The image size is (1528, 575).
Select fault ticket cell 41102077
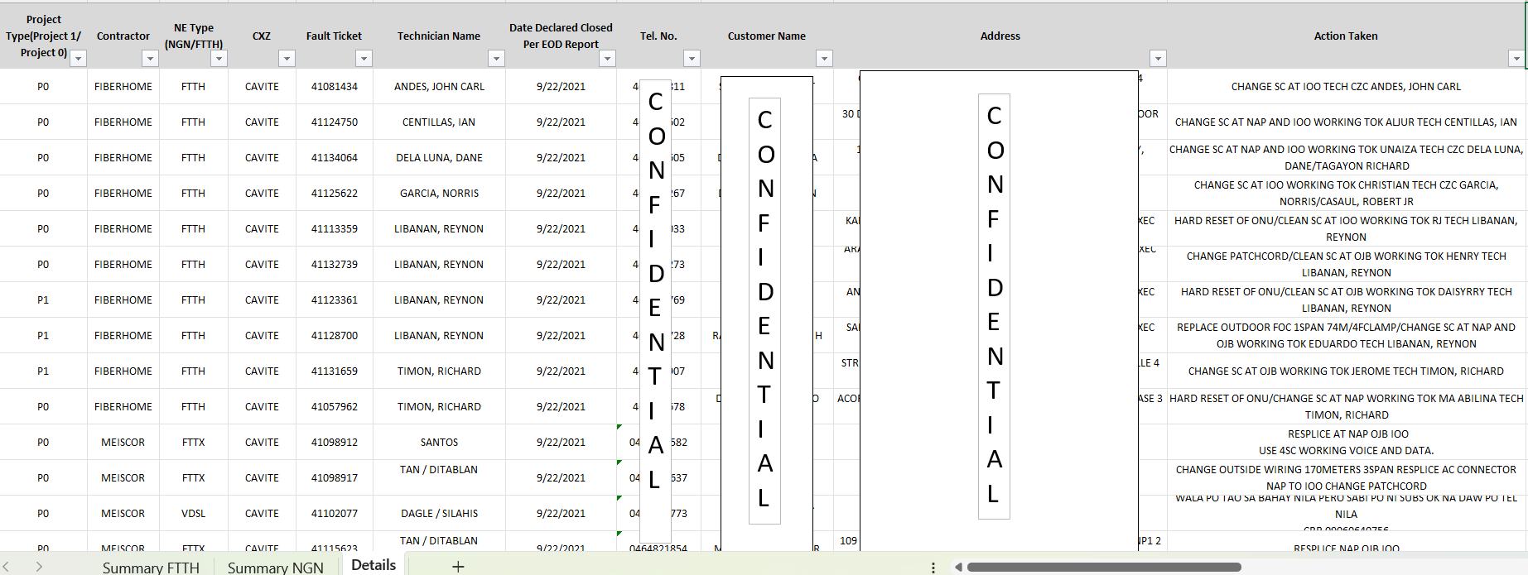click(x=335, y=513)
